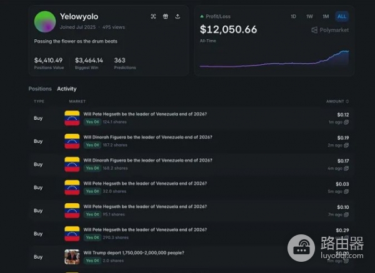Click the 363 Predictions stat
Image resolution: width=375 pixels, height=273 pixels.
tap(125, 63)
